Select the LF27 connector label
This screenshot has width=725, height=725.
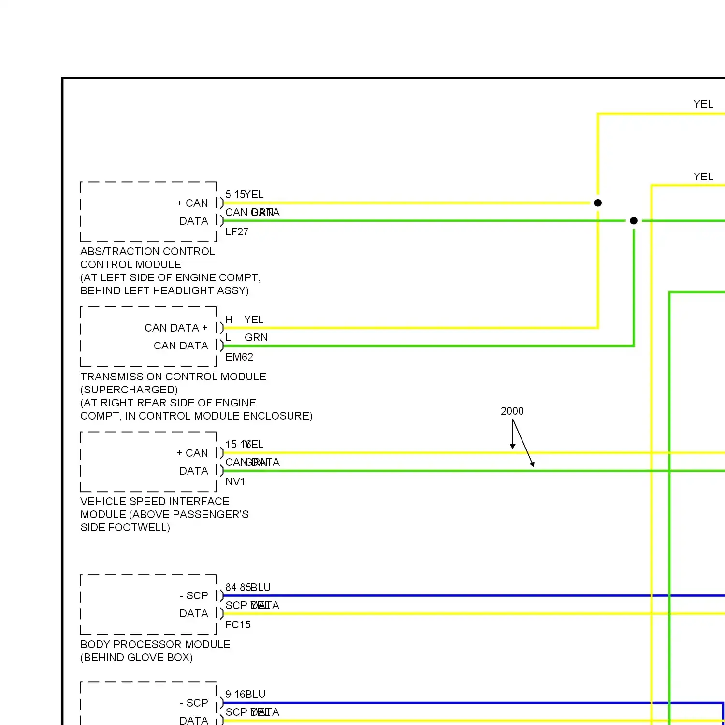pos(237,232)
